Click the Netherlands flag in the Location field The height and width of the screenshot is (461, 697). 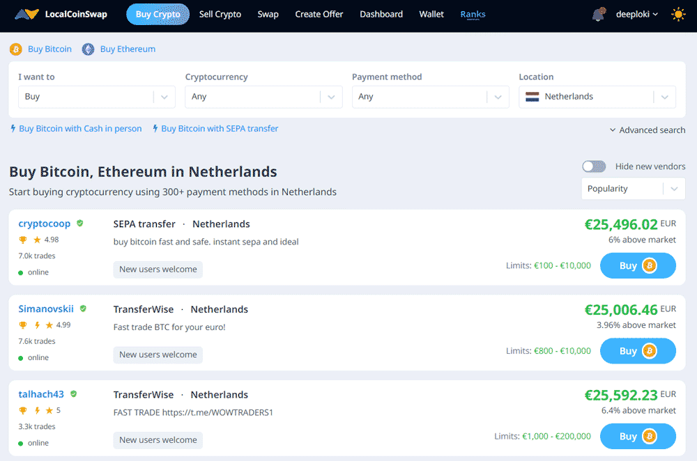tap(532, 97)
